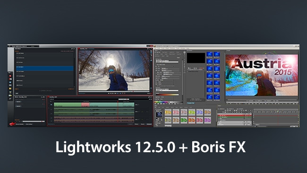Click the Austria 2015 composite preview in Boris
Screen dimensions: 307x173
point(262,75)
